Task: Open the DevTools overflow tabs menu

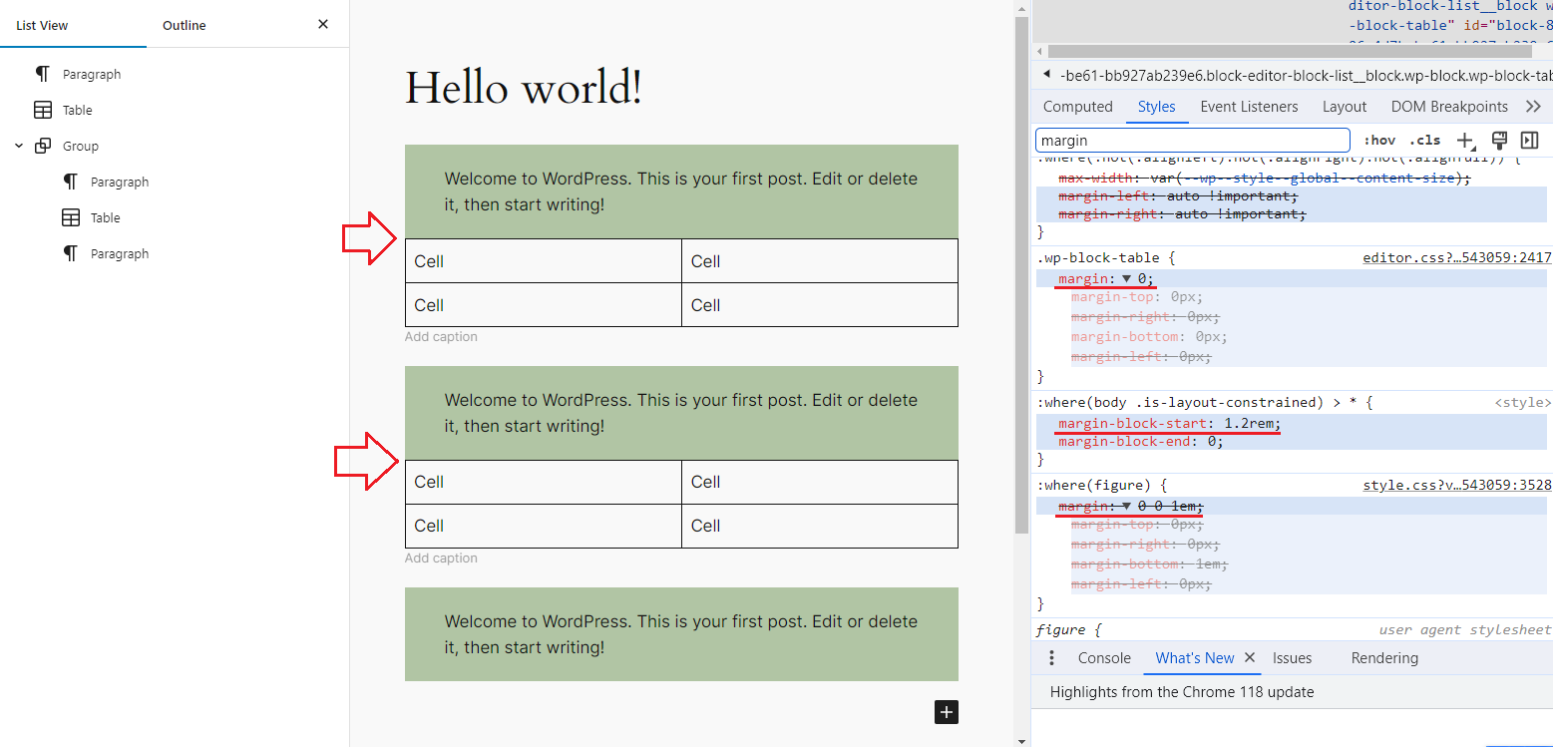Action: 1533,106
